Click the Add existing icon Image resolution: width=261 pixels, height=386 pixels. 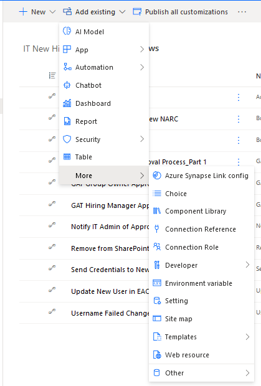(x=67, y=12)
